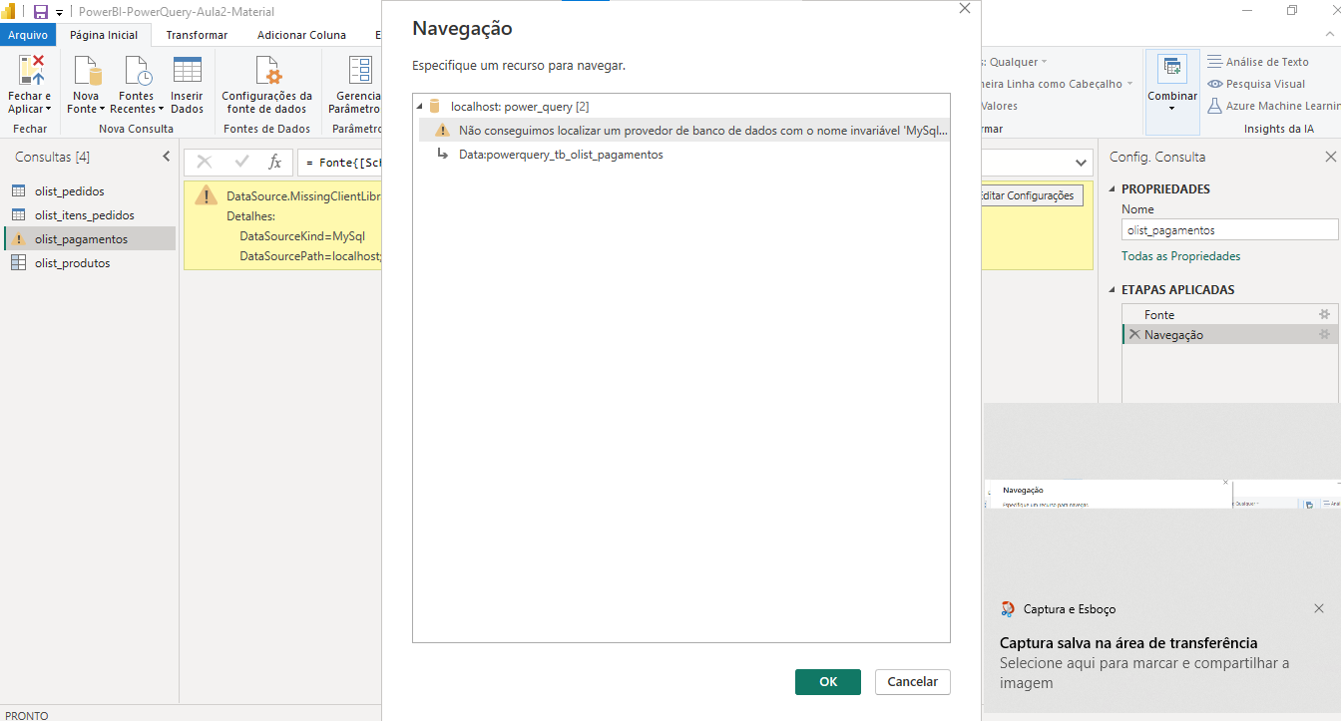Confirm formula with checkmark icon
The height and width of the screenshot is (721, 1341).
(x=241, y=163)
